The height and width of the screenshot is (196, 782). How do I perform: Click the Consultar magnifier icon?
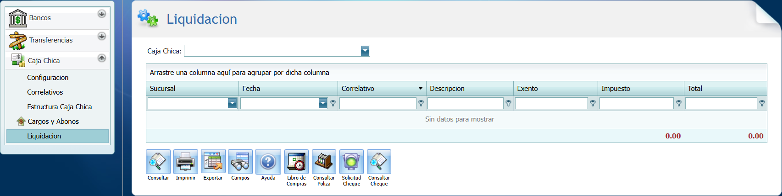tap(158, 162)
